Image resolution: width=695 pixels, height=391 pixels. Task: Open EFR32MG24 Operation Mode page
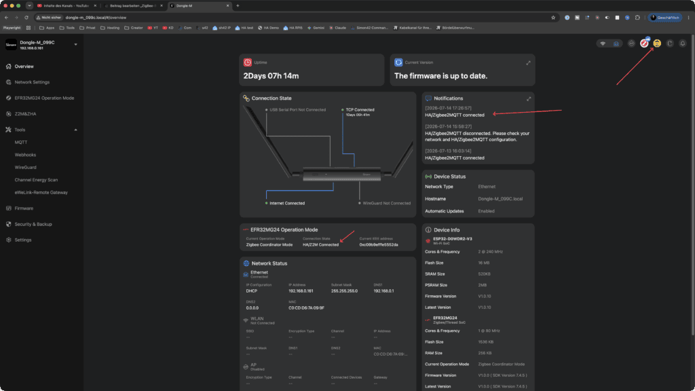[44, 98]
